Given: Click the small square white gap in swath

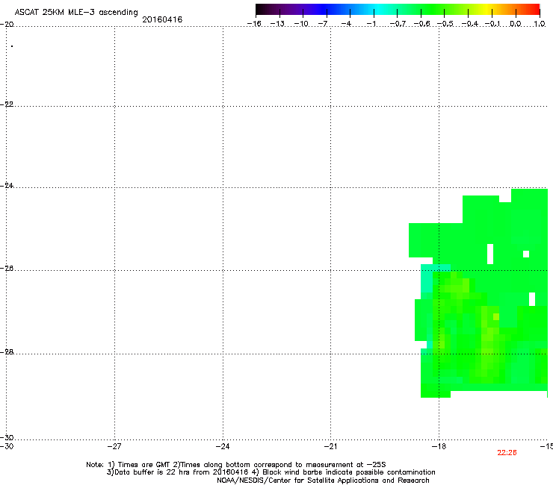Looking at the screenshot, I should 526,254.
